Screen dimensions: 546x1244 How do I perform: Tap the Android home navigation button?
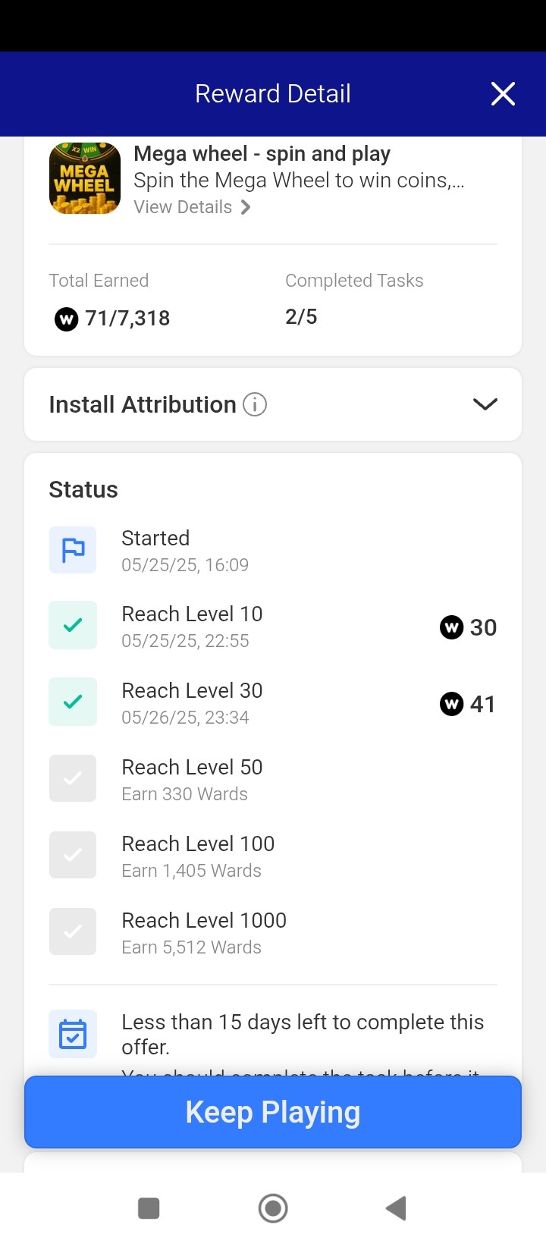tap(273, 1208)
